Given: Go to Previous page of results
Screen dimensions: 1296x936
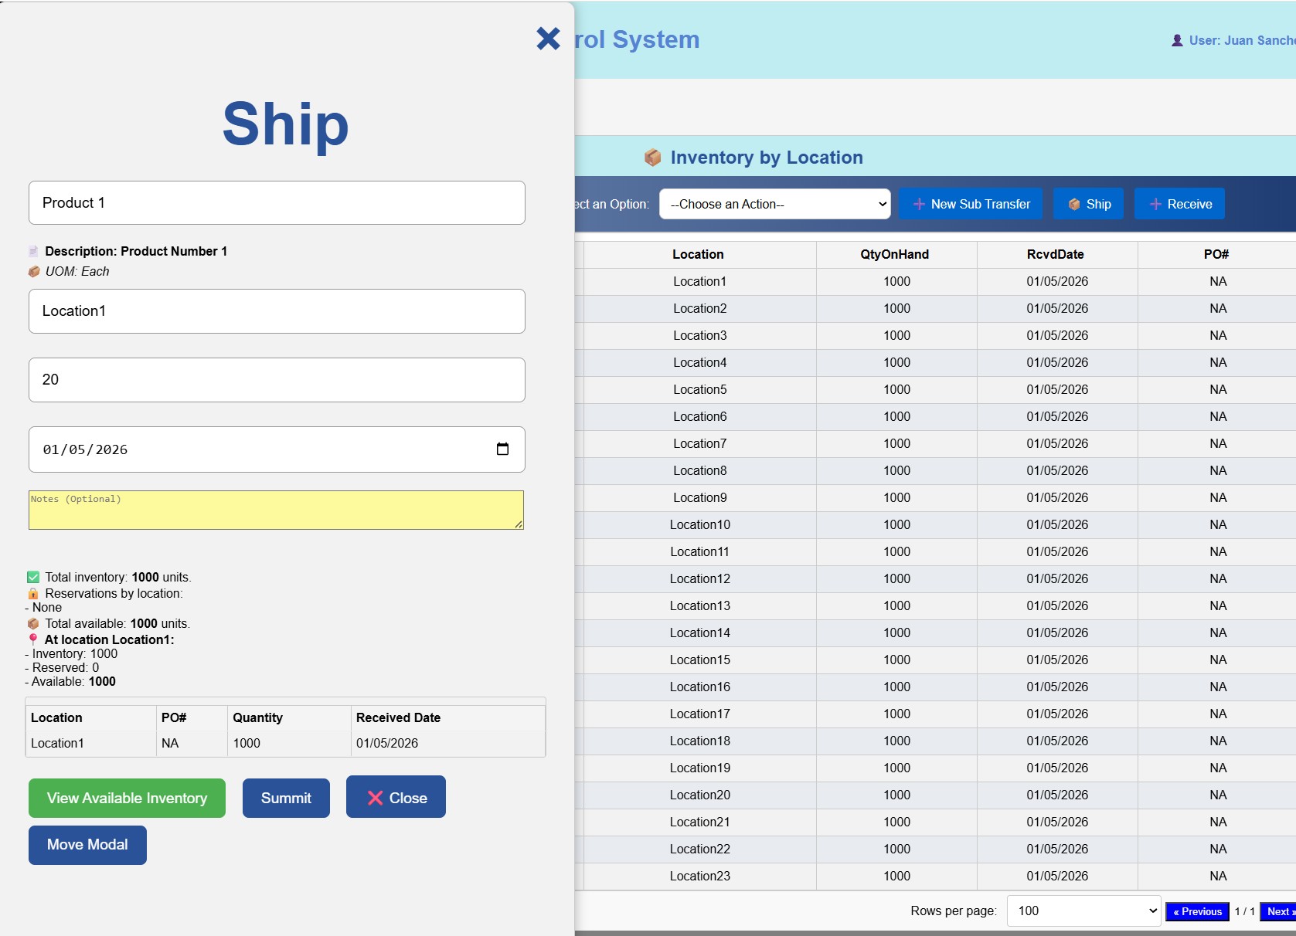Looking at the screenshot, I should (1197, 911).
